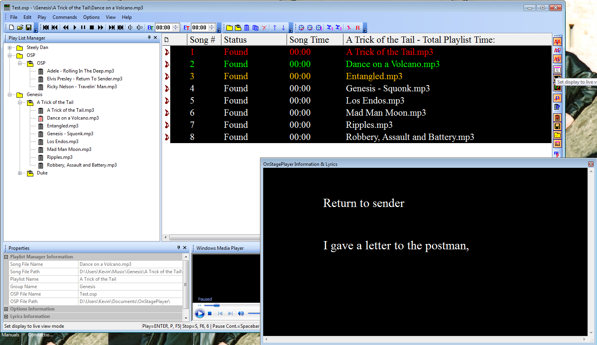Toggle the pin on Play List Manager panel

(x=149, y=38)
